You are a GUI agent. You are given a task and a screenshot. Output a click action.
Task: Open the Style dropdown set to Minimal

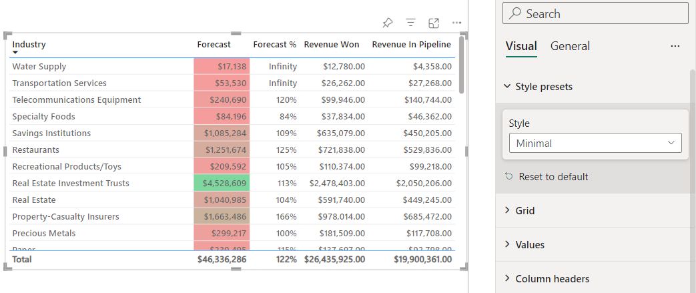pyautogui.click(x=595, y=143)
